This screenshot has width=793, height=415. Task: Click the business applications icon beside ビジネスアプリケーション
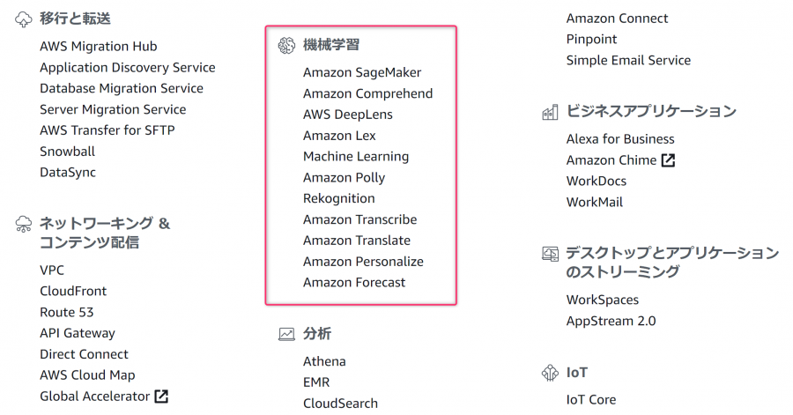click(550, 112)
